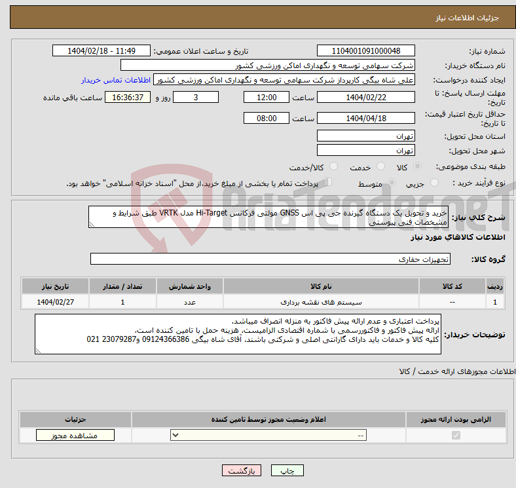The height and width of the screenshot is (488, 516).
Task: Click the الزامی بودن ارائه مجوز header
Action: pyautogui.click(x=456, y=419)
